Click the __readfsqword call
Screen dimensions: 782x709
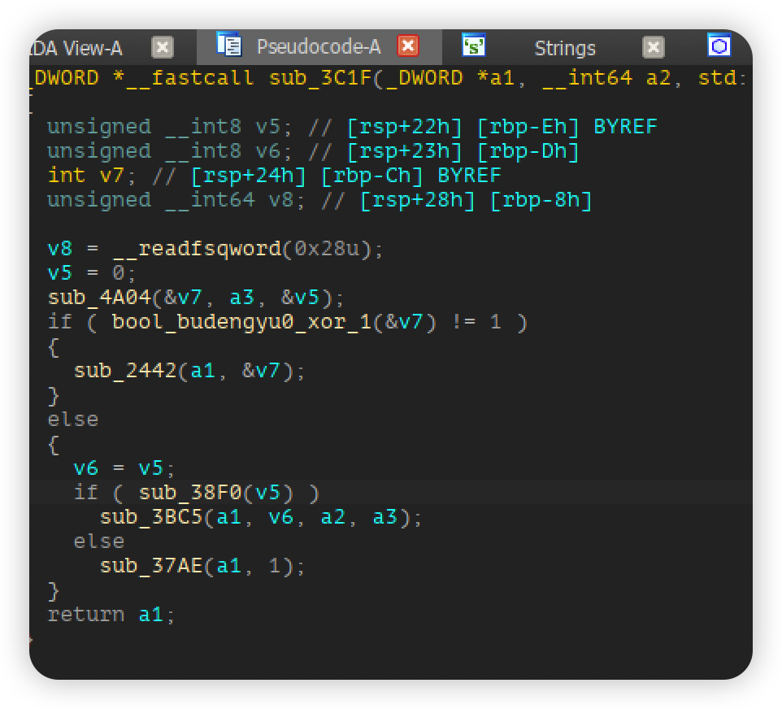[249, 249]
